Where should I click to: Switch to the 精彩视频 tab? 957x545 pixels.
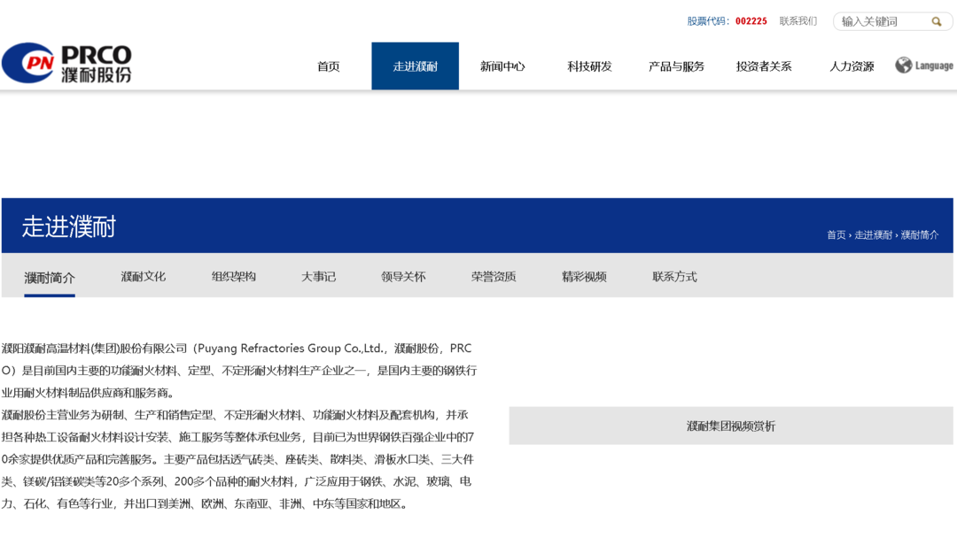(584, 277)
